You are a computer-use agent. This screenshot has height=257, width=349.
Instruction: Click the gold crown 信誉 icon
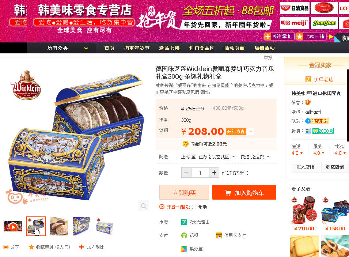(308, 102)
